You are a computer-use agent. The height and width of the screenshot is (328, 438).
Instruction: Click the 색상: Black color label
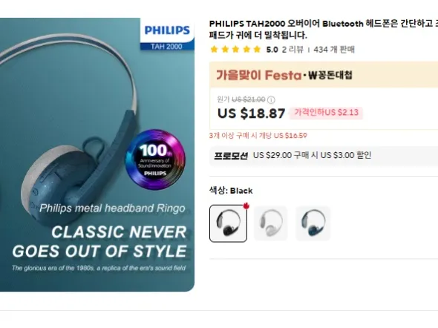[x=231, y=191]
